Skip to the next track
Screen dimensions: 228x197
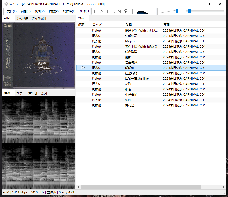[x=119, y=11]
